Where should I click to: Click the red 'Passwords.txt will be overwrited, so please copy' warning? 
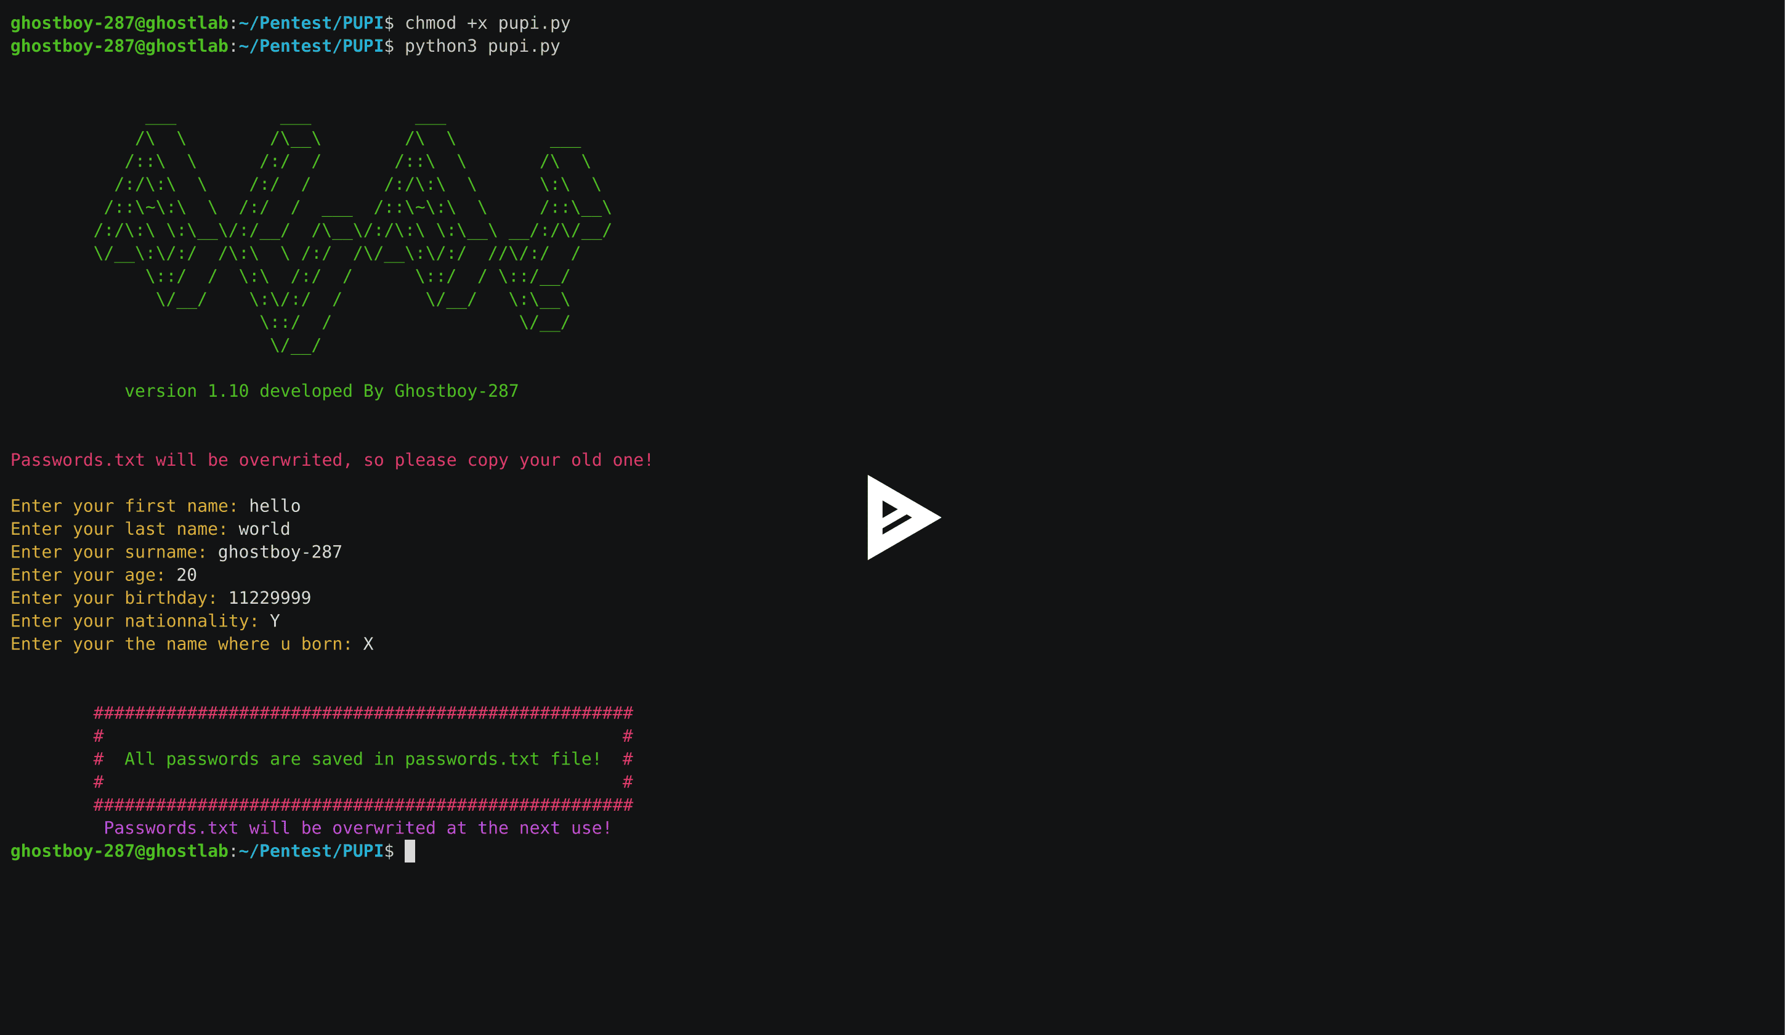coord(331,460)
